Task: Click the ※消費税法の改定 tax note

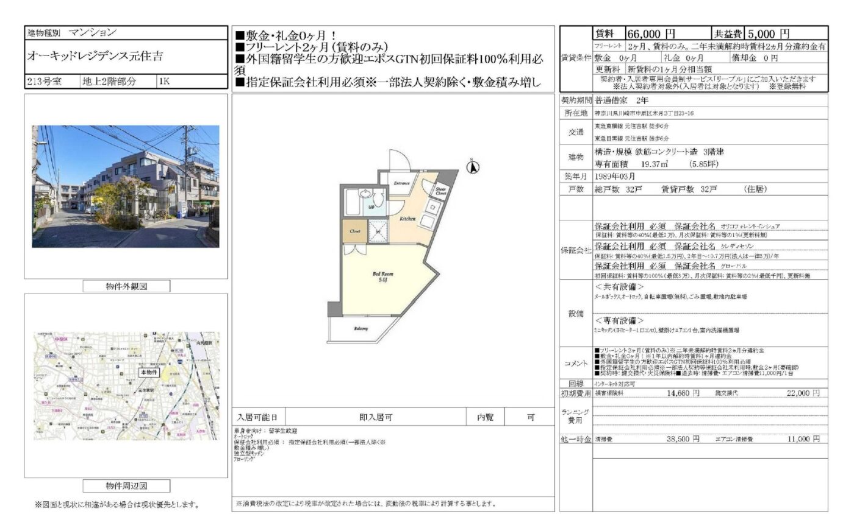Action: (365, 504)
